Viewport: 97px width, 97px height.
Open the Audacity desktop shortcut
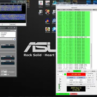(x=47, y=21)
